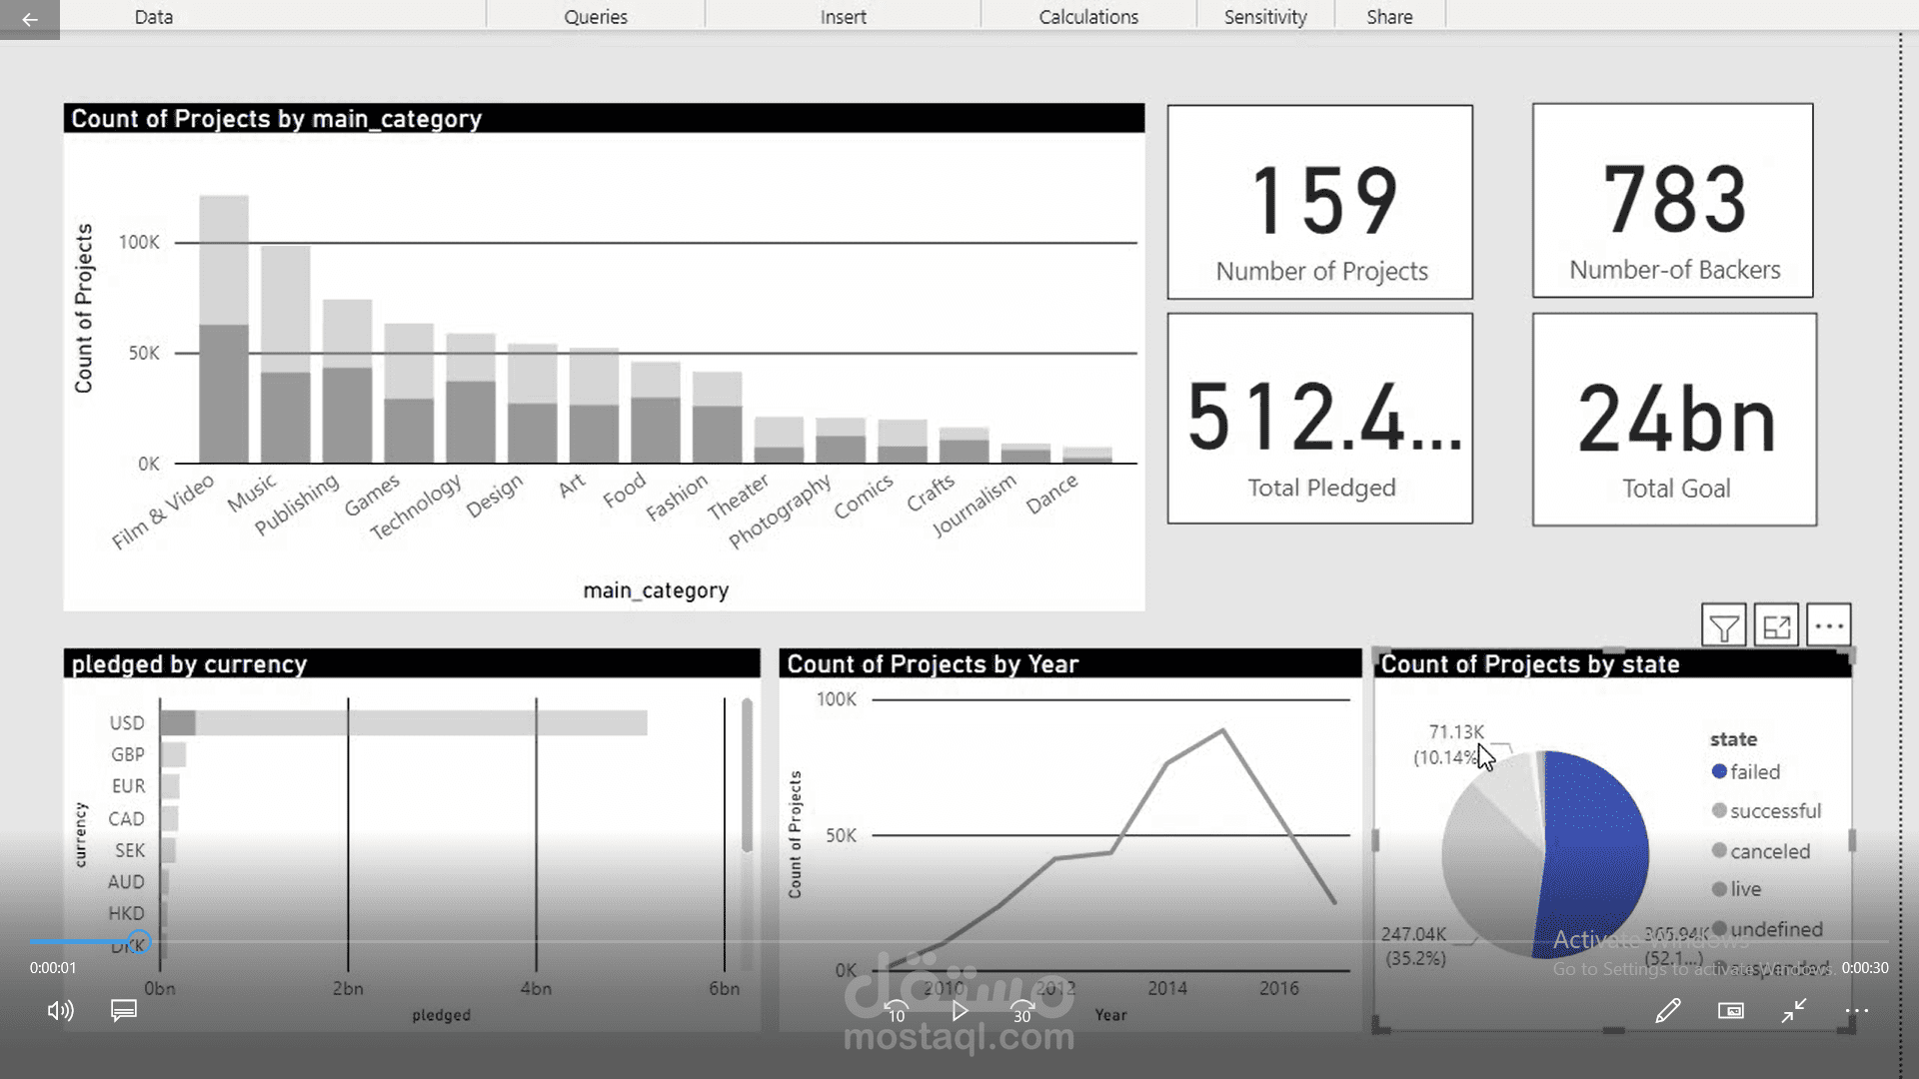Click the Data menu item
This screenshot has width=1919, height=1079.
[x=153, y=17]
